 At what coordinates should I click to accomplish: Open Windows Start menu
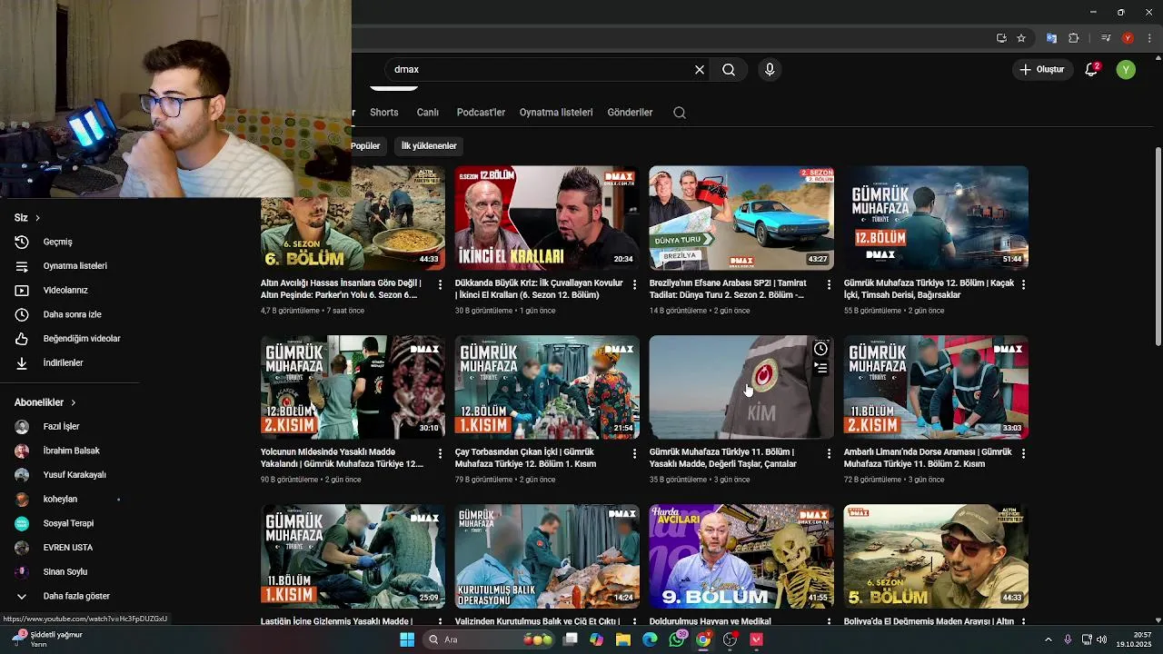tap(407, 639)
